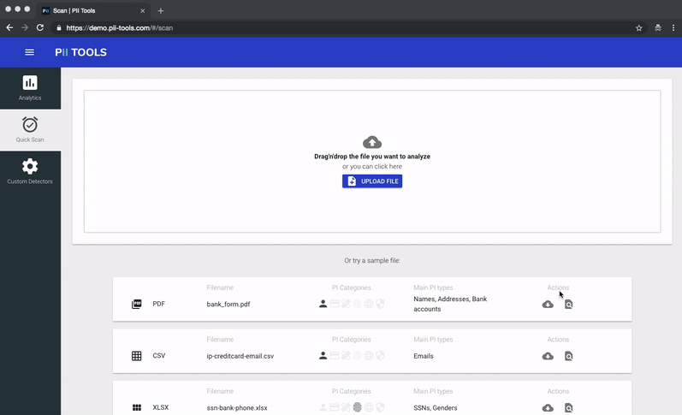Screen dimensions: 682x415
Task: Open the hamburger navigation menu
Action: pyautogui.click(x=30, y=52)
